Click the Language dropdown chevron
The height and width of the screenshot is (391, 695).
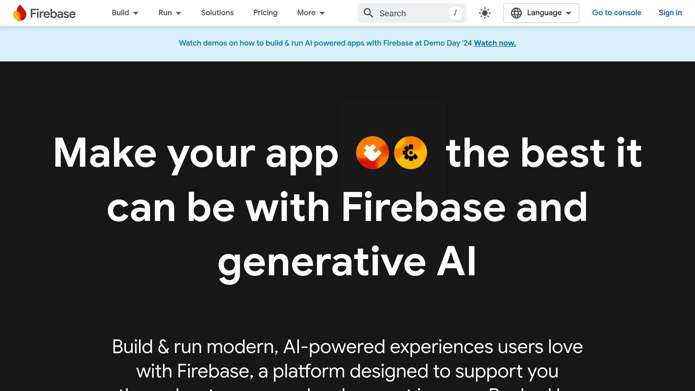point(569,13)
